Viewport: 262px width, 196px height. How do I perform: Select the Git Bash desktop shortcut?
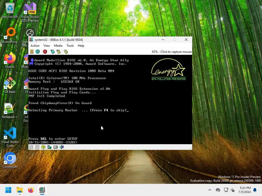10,85
